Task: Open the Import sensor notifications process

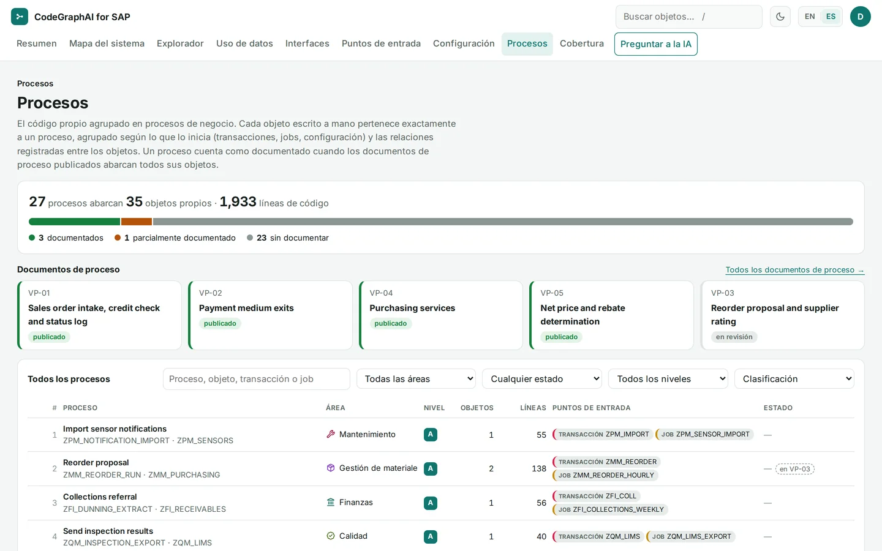Action: [x=115, y=429]
